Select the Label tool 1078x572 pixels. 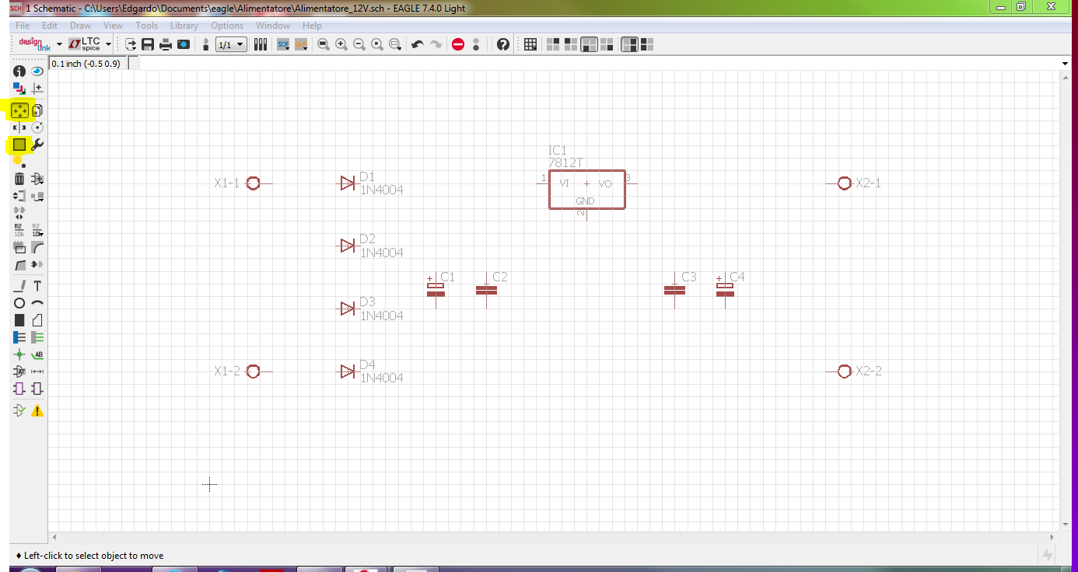[37, 354]
